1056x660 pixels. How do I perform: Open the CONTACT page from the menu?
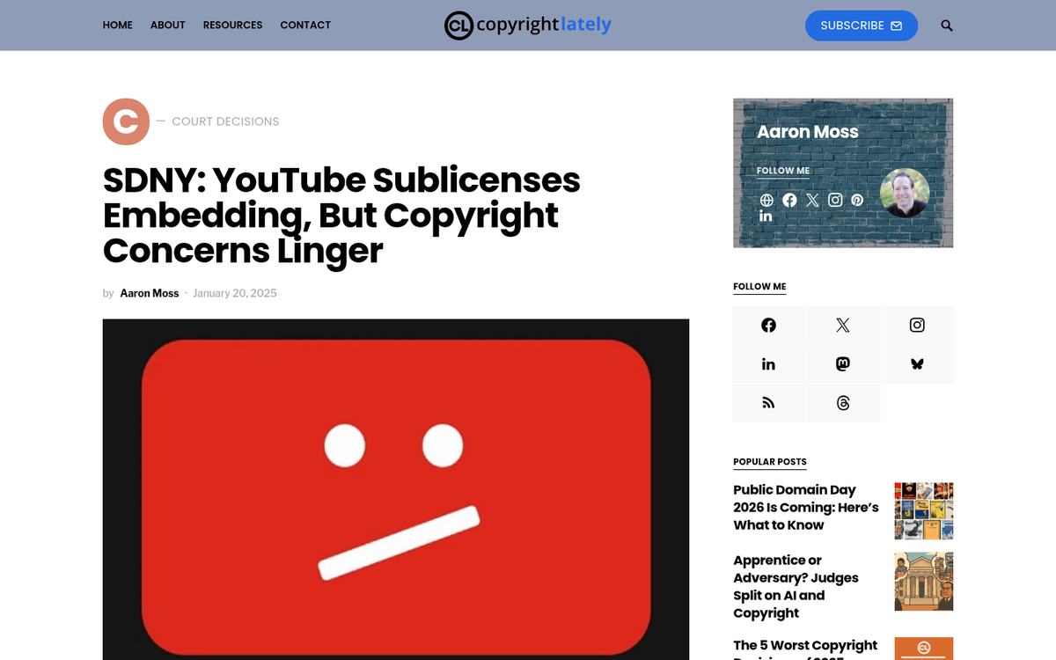305,25
